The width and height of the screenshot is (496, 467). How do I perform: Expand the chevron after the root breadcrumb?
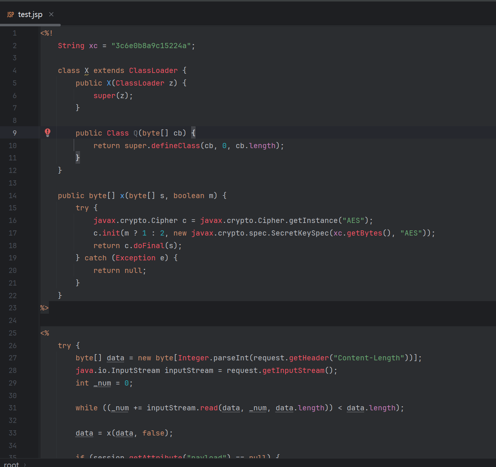(25, 464)
